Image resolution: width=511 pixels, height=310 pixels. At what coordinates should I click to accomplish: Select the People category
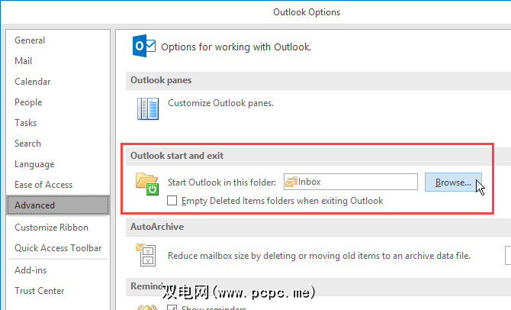pyautogui.click(x=28, y=102)
